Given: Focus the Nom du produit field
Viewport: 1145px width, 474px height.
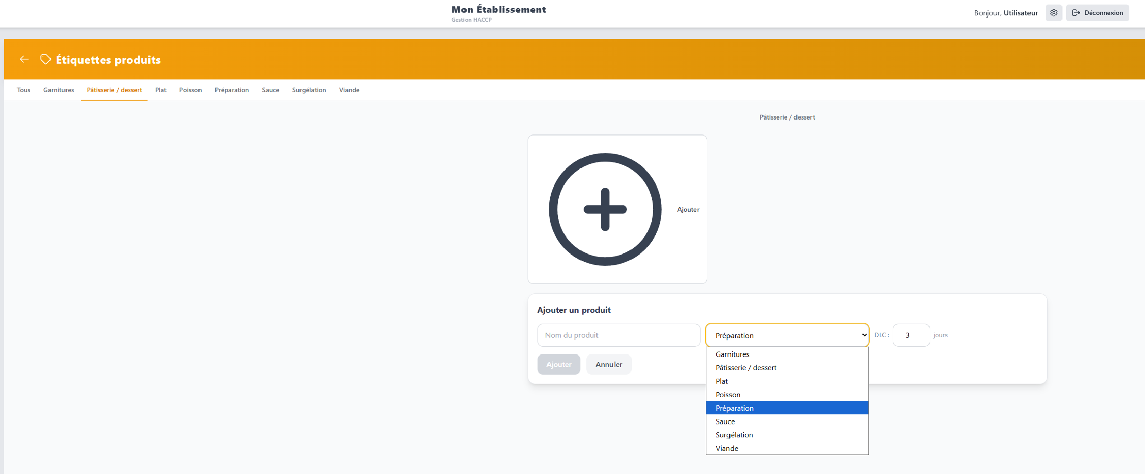Looking at the screenshot, I should [619, 335].
